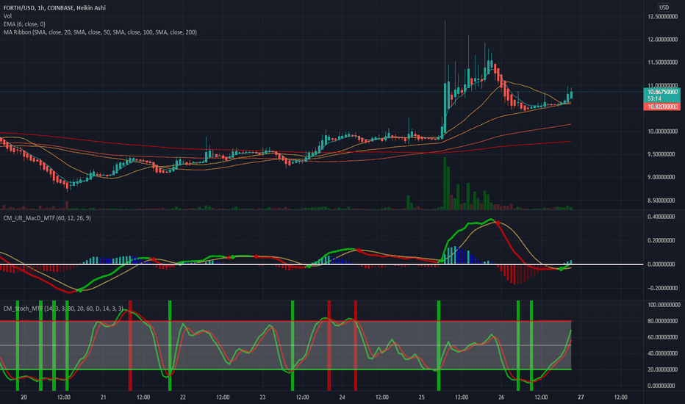This screenshot has height=404, width=685.
Task: Click the date label 23 on time axis
Action: (x=262, y=397)
